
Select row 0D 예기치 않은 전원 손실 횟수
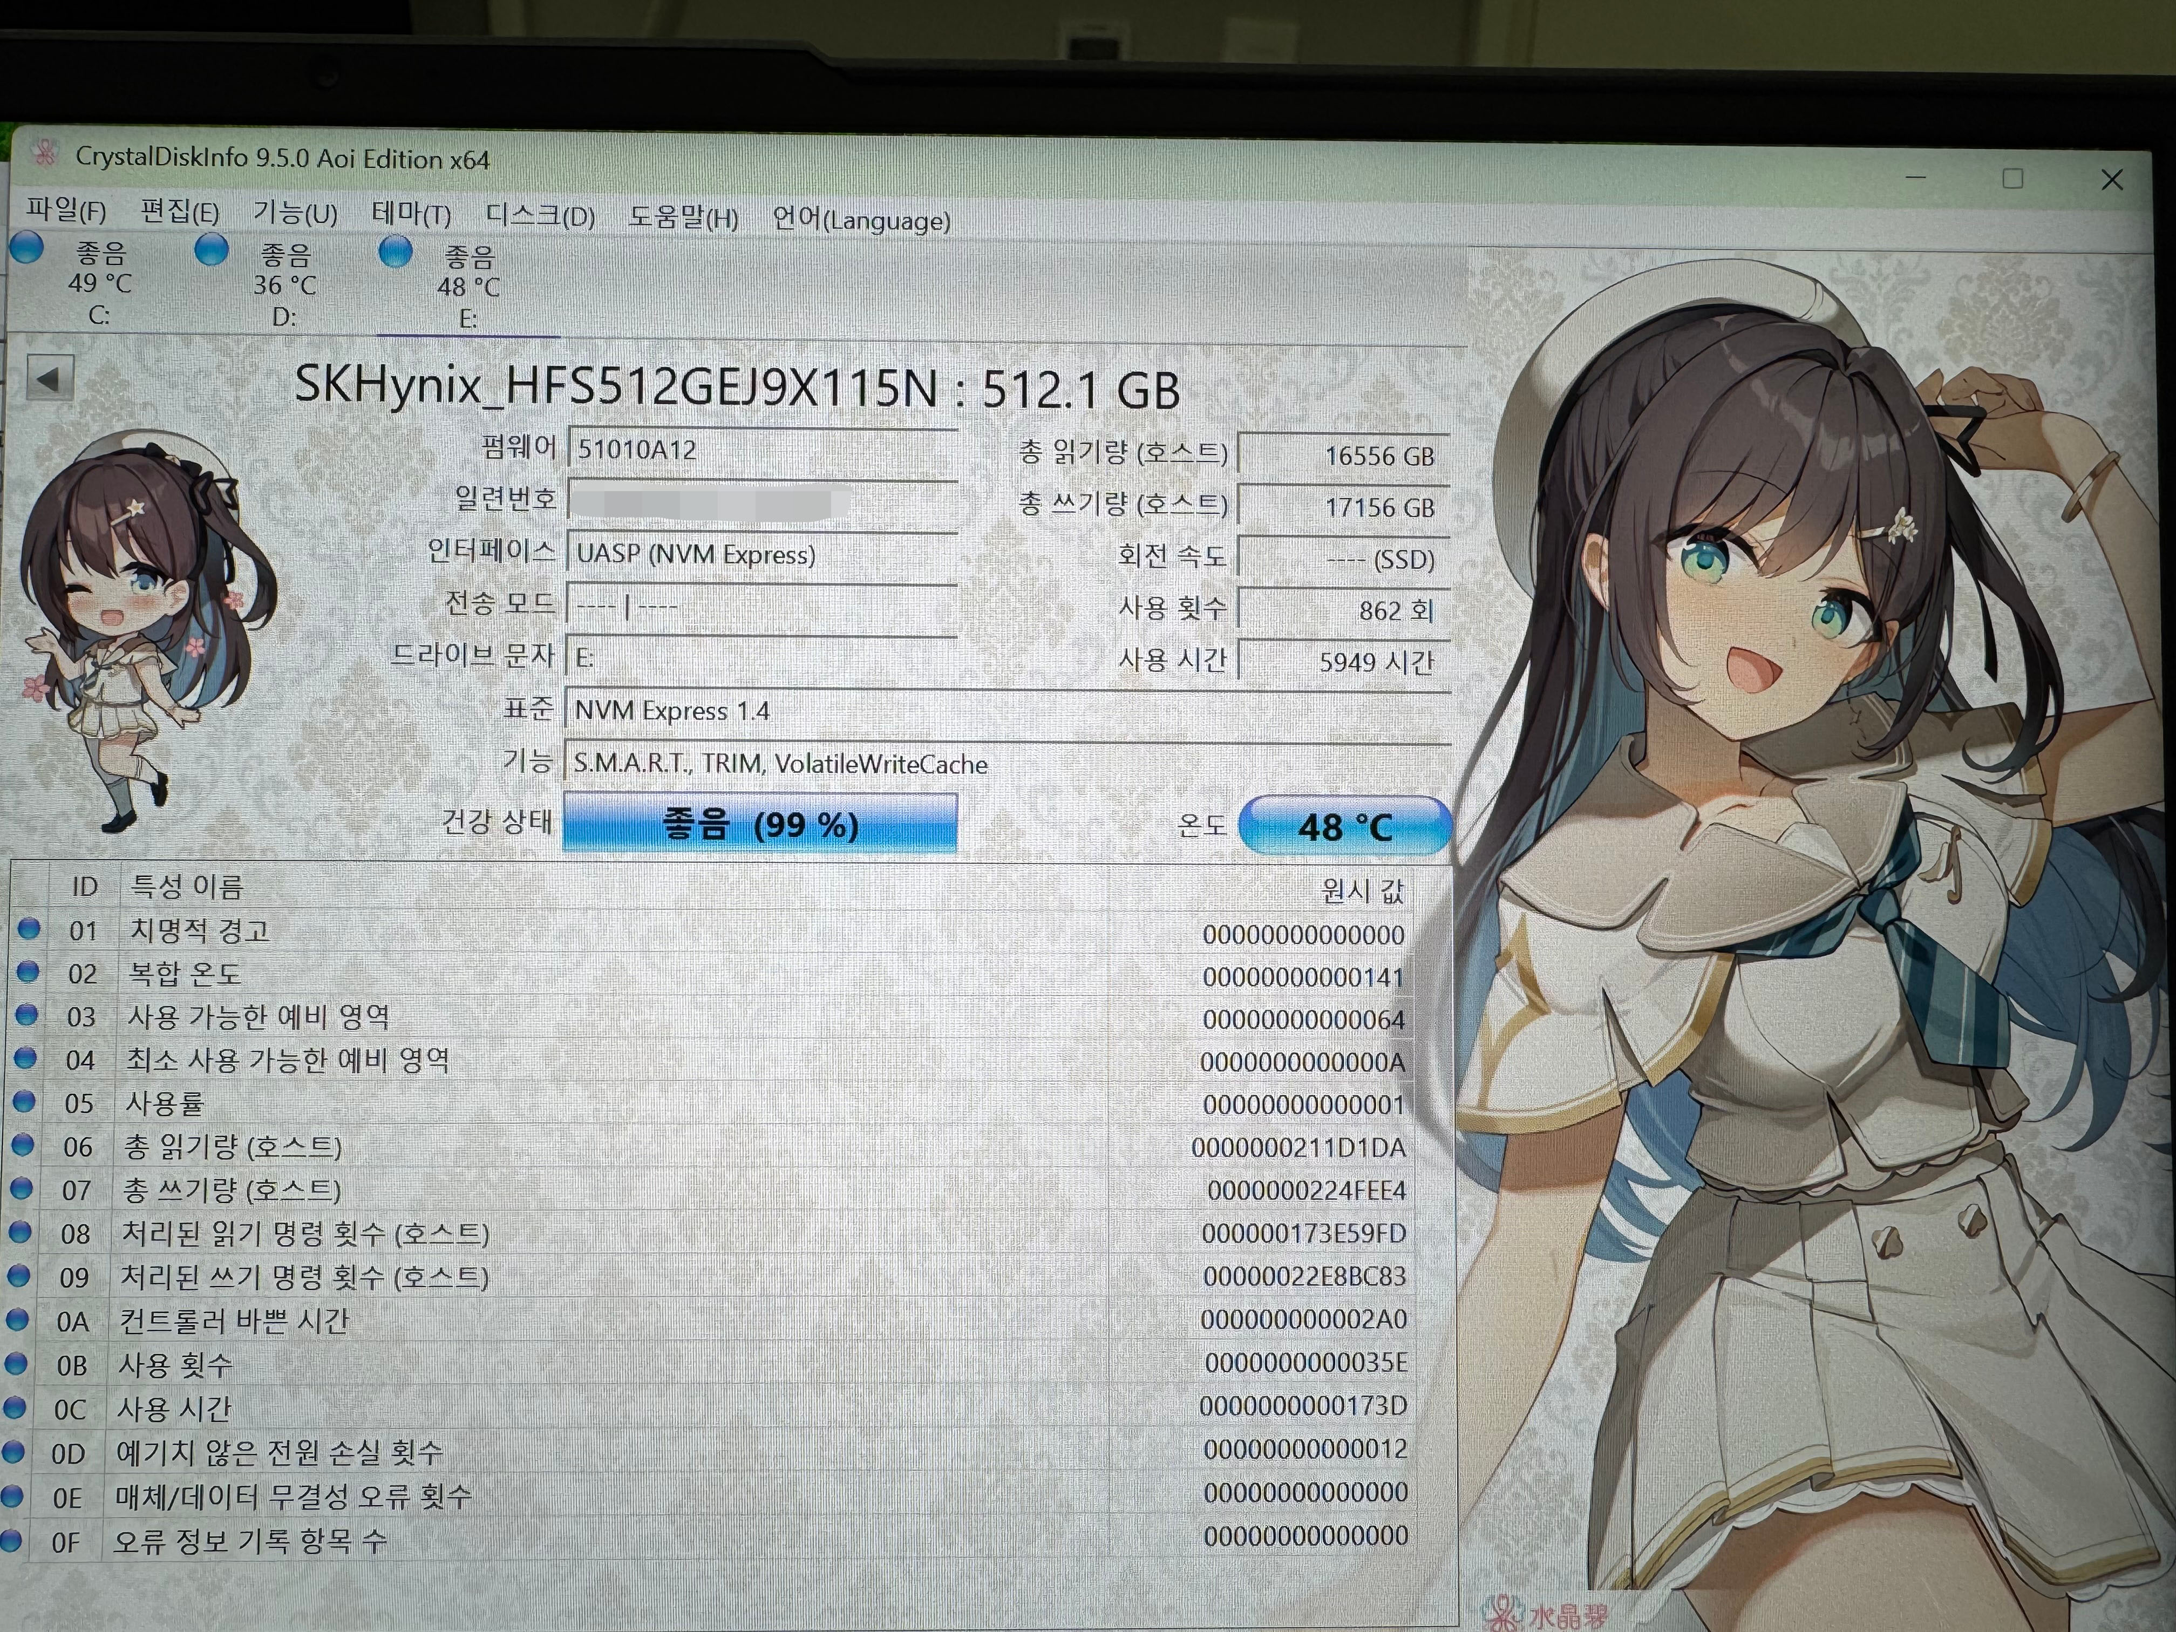tap(728, 1451)
